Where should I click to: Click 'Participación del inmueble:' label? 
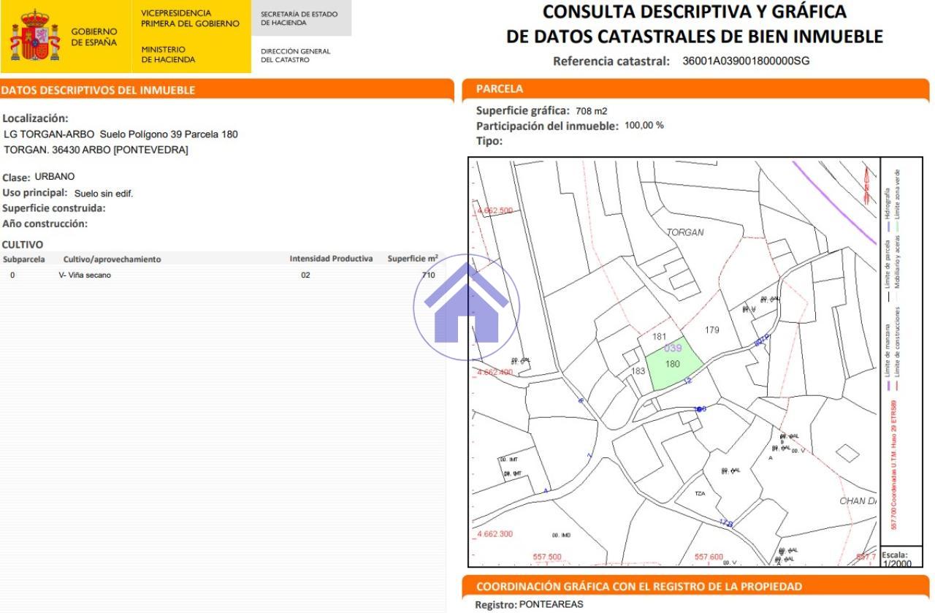tap(547, 126)
